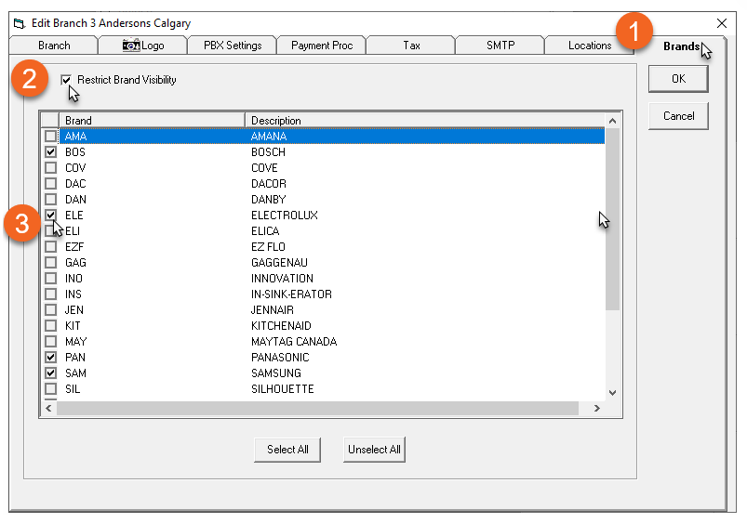The width and height of the screenshot is (747, 523).
Task: Check the MAY brand checkbox
Action: coord(50,341)
